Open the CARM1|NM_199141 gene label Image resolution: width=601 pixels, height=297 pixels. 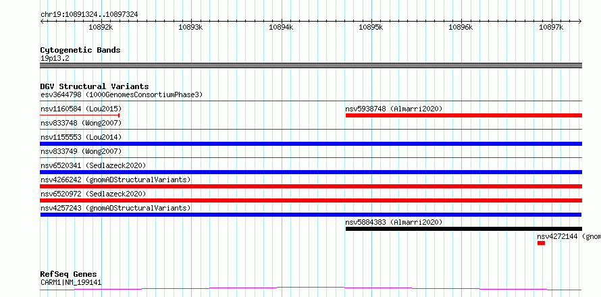pyautogui.click(x=71, y=283)
